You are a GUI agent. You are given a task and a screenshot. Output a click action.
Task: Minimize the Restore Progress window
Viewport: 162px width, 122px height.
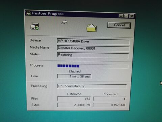pos(121,16)
